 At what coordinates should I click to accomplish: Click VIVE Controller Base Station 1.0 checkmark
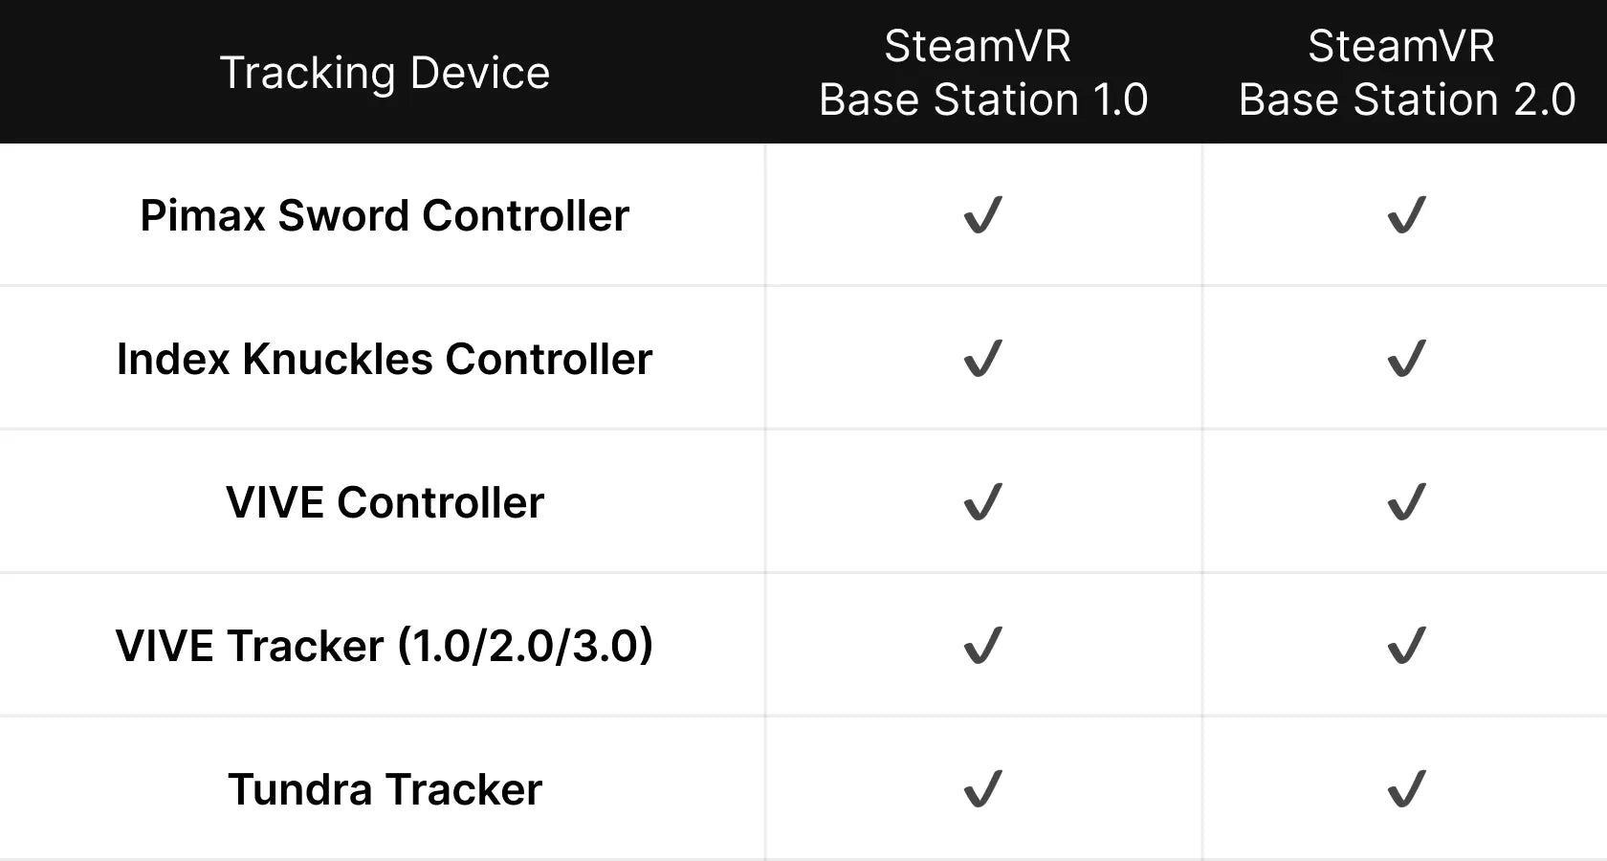pos(982,502)
